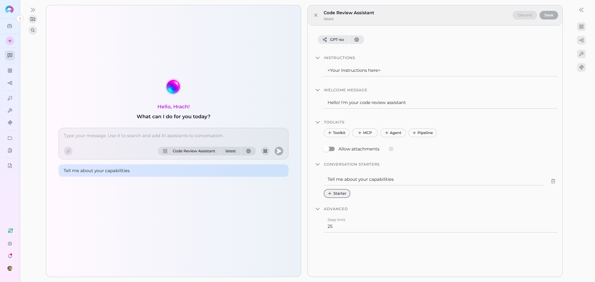This screenshot has width=595, height=282.
Task: Select the 'latest' version in chat input
Action: [230, 151]
